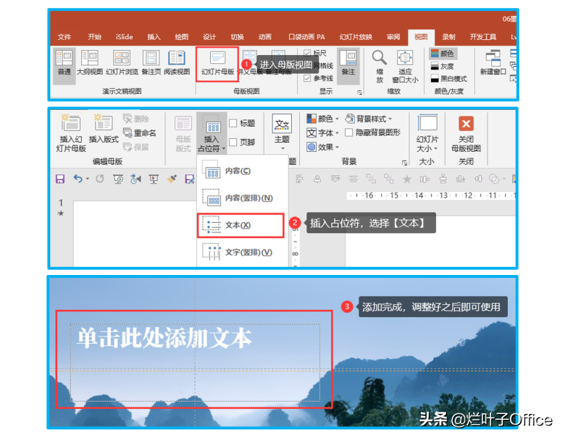Open the 效果 effects dropdown
This screenshot has height=440, width=565.
[x=322, y=147]
